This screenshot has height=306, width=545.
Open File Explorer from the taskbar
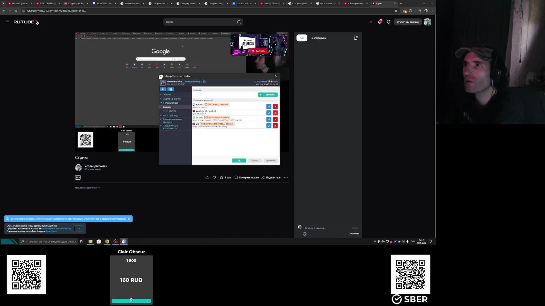(90, 241)
